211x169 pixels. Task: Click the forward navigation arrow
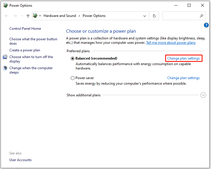tap(15, 16)
